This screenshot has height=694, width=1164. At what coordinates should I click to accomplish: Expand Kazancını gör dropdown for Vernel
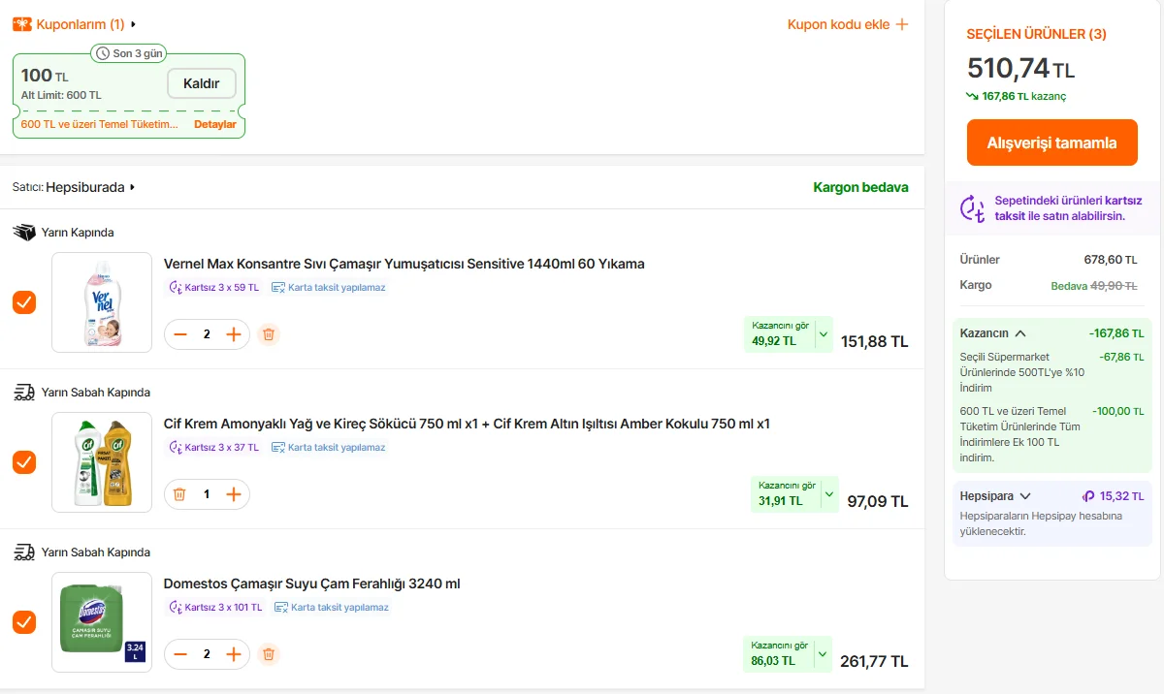pyautogui.click(x=824, y=334)
